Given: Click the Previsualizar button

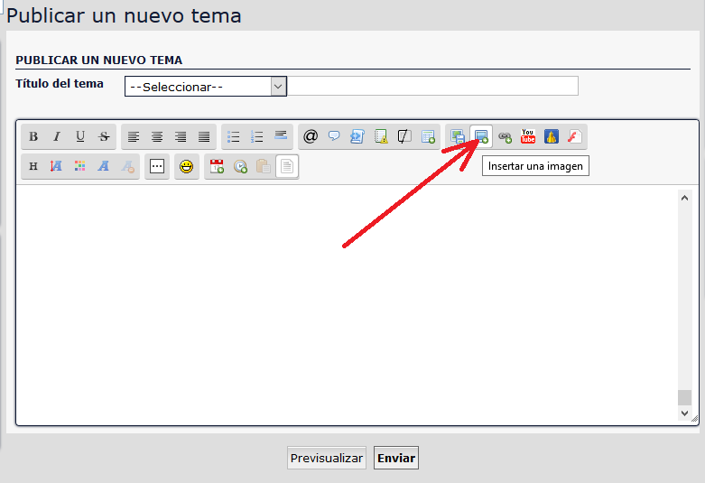Looking at the screenshot, I should tap(327, 458).
